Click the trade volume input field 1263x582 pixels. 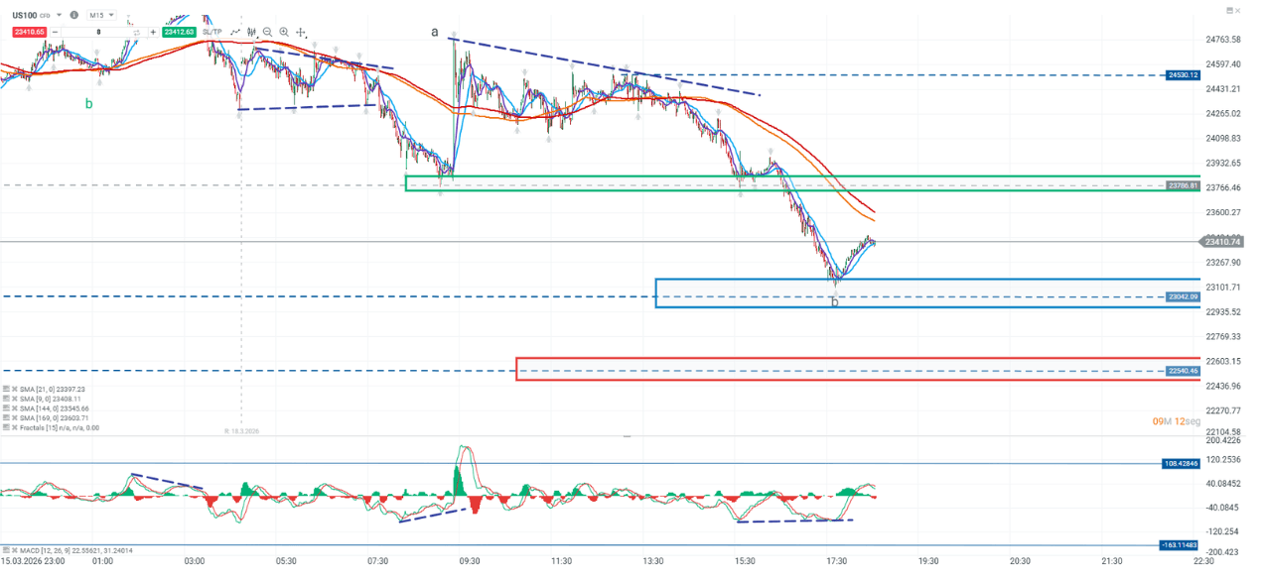[97, 32]
